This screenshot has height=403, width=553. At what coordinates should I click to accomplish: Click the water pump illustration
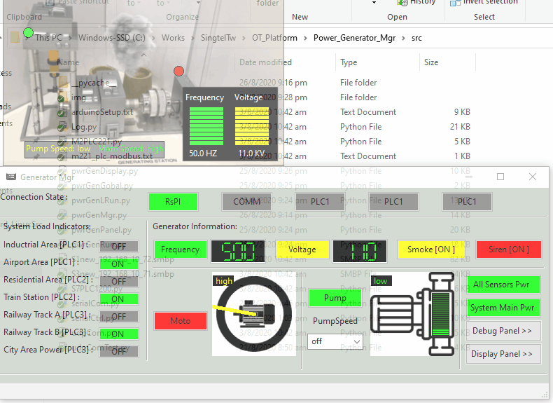[412, 314]
